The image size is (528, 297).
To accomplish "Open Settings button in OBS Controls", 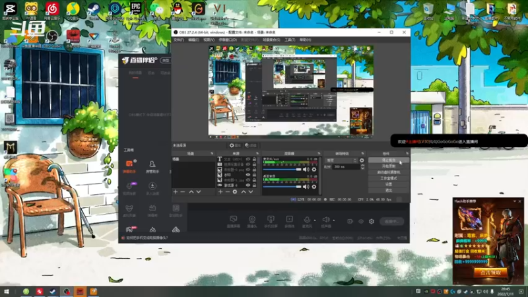I will 389,185.
